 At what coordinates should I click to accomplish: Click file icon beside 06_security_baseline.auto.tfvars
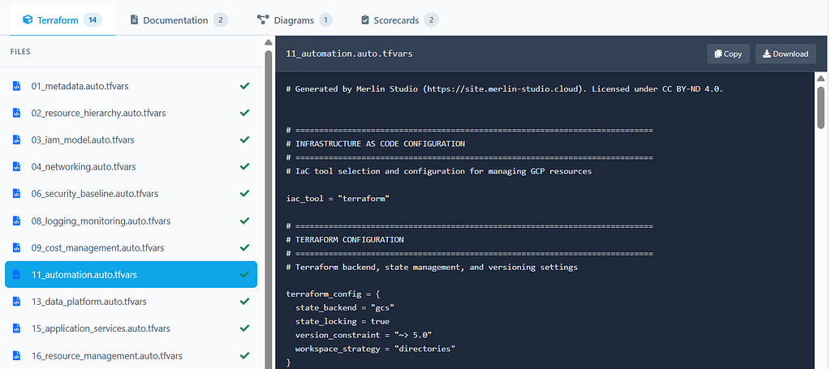(x=16, y=194)
